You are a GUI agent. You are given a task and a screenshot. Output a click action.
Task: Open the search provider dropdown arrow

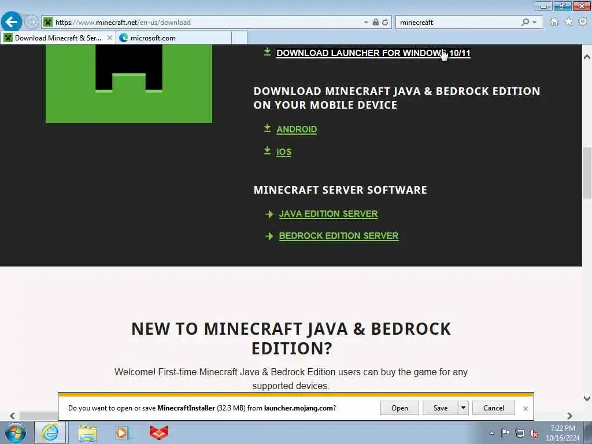tap(534, 23)
